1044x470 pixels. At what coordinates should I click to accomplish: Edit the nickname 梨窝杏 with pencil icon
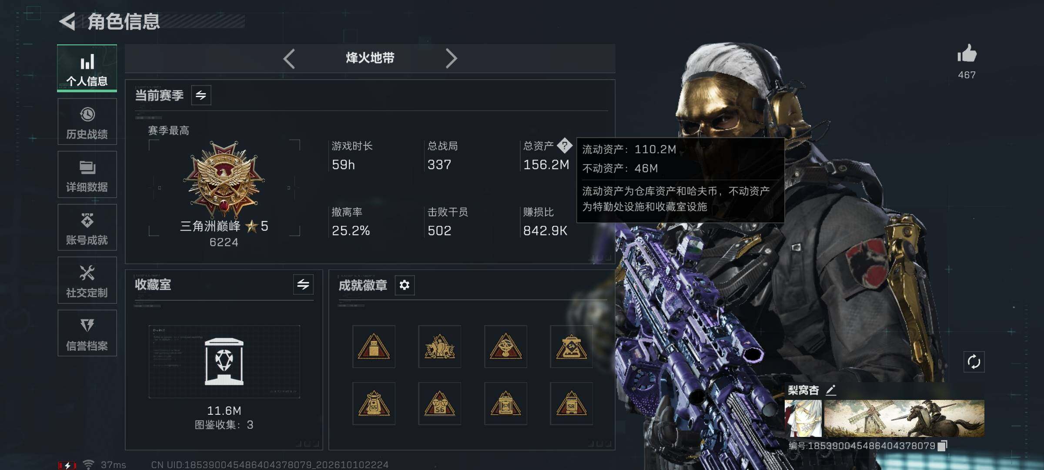tap(831, 390)
